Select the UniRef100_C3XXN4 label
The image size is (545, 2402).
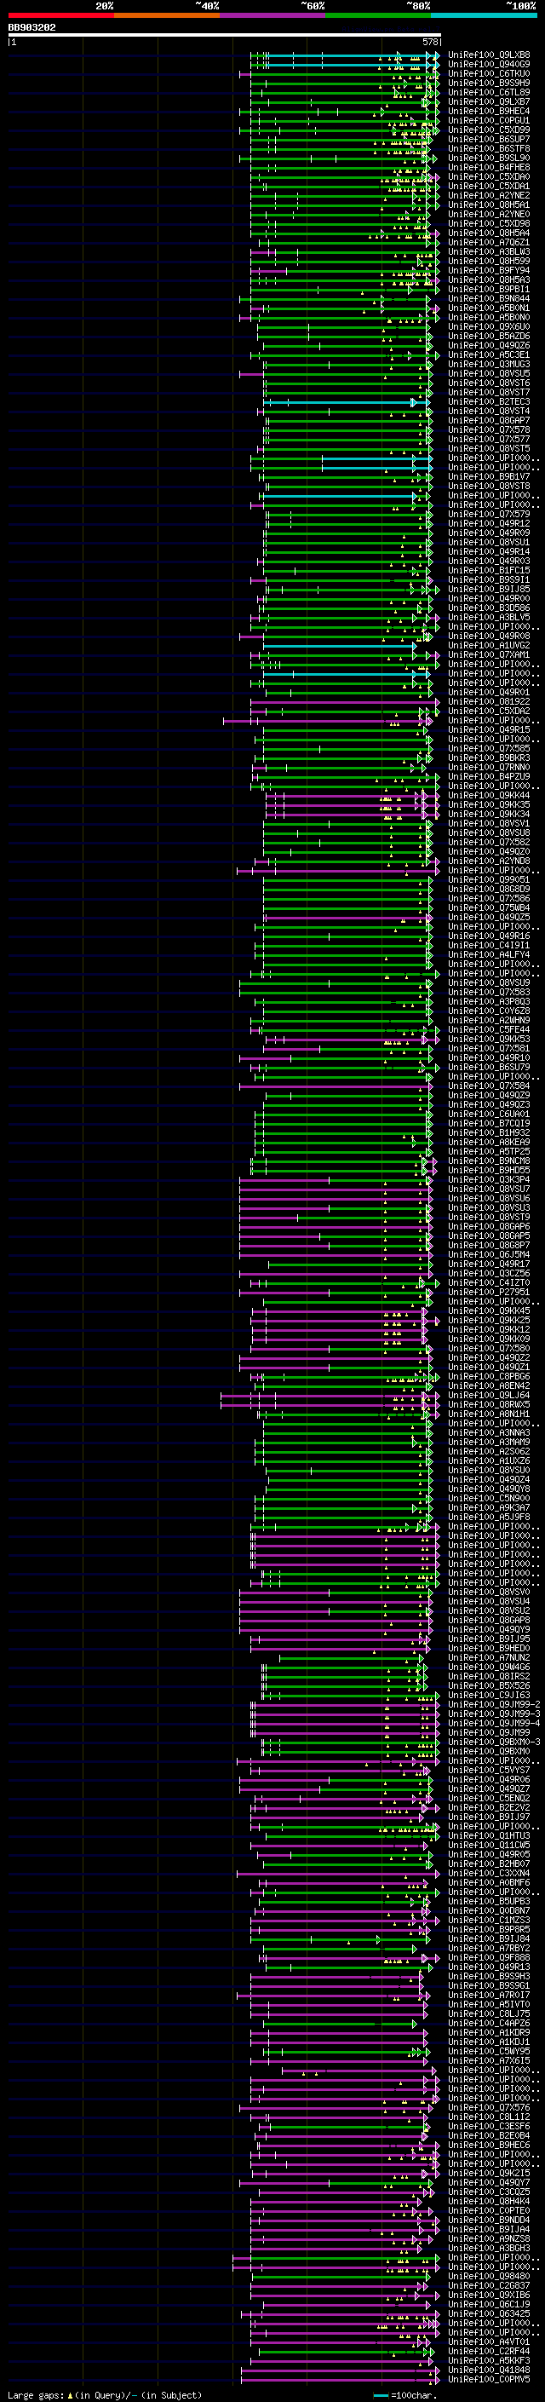coord(489,1872)
